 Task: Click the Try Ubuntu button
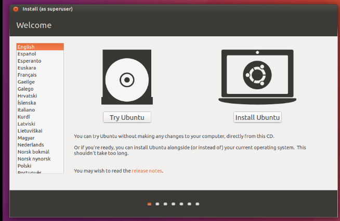click(x=127, y=117)
